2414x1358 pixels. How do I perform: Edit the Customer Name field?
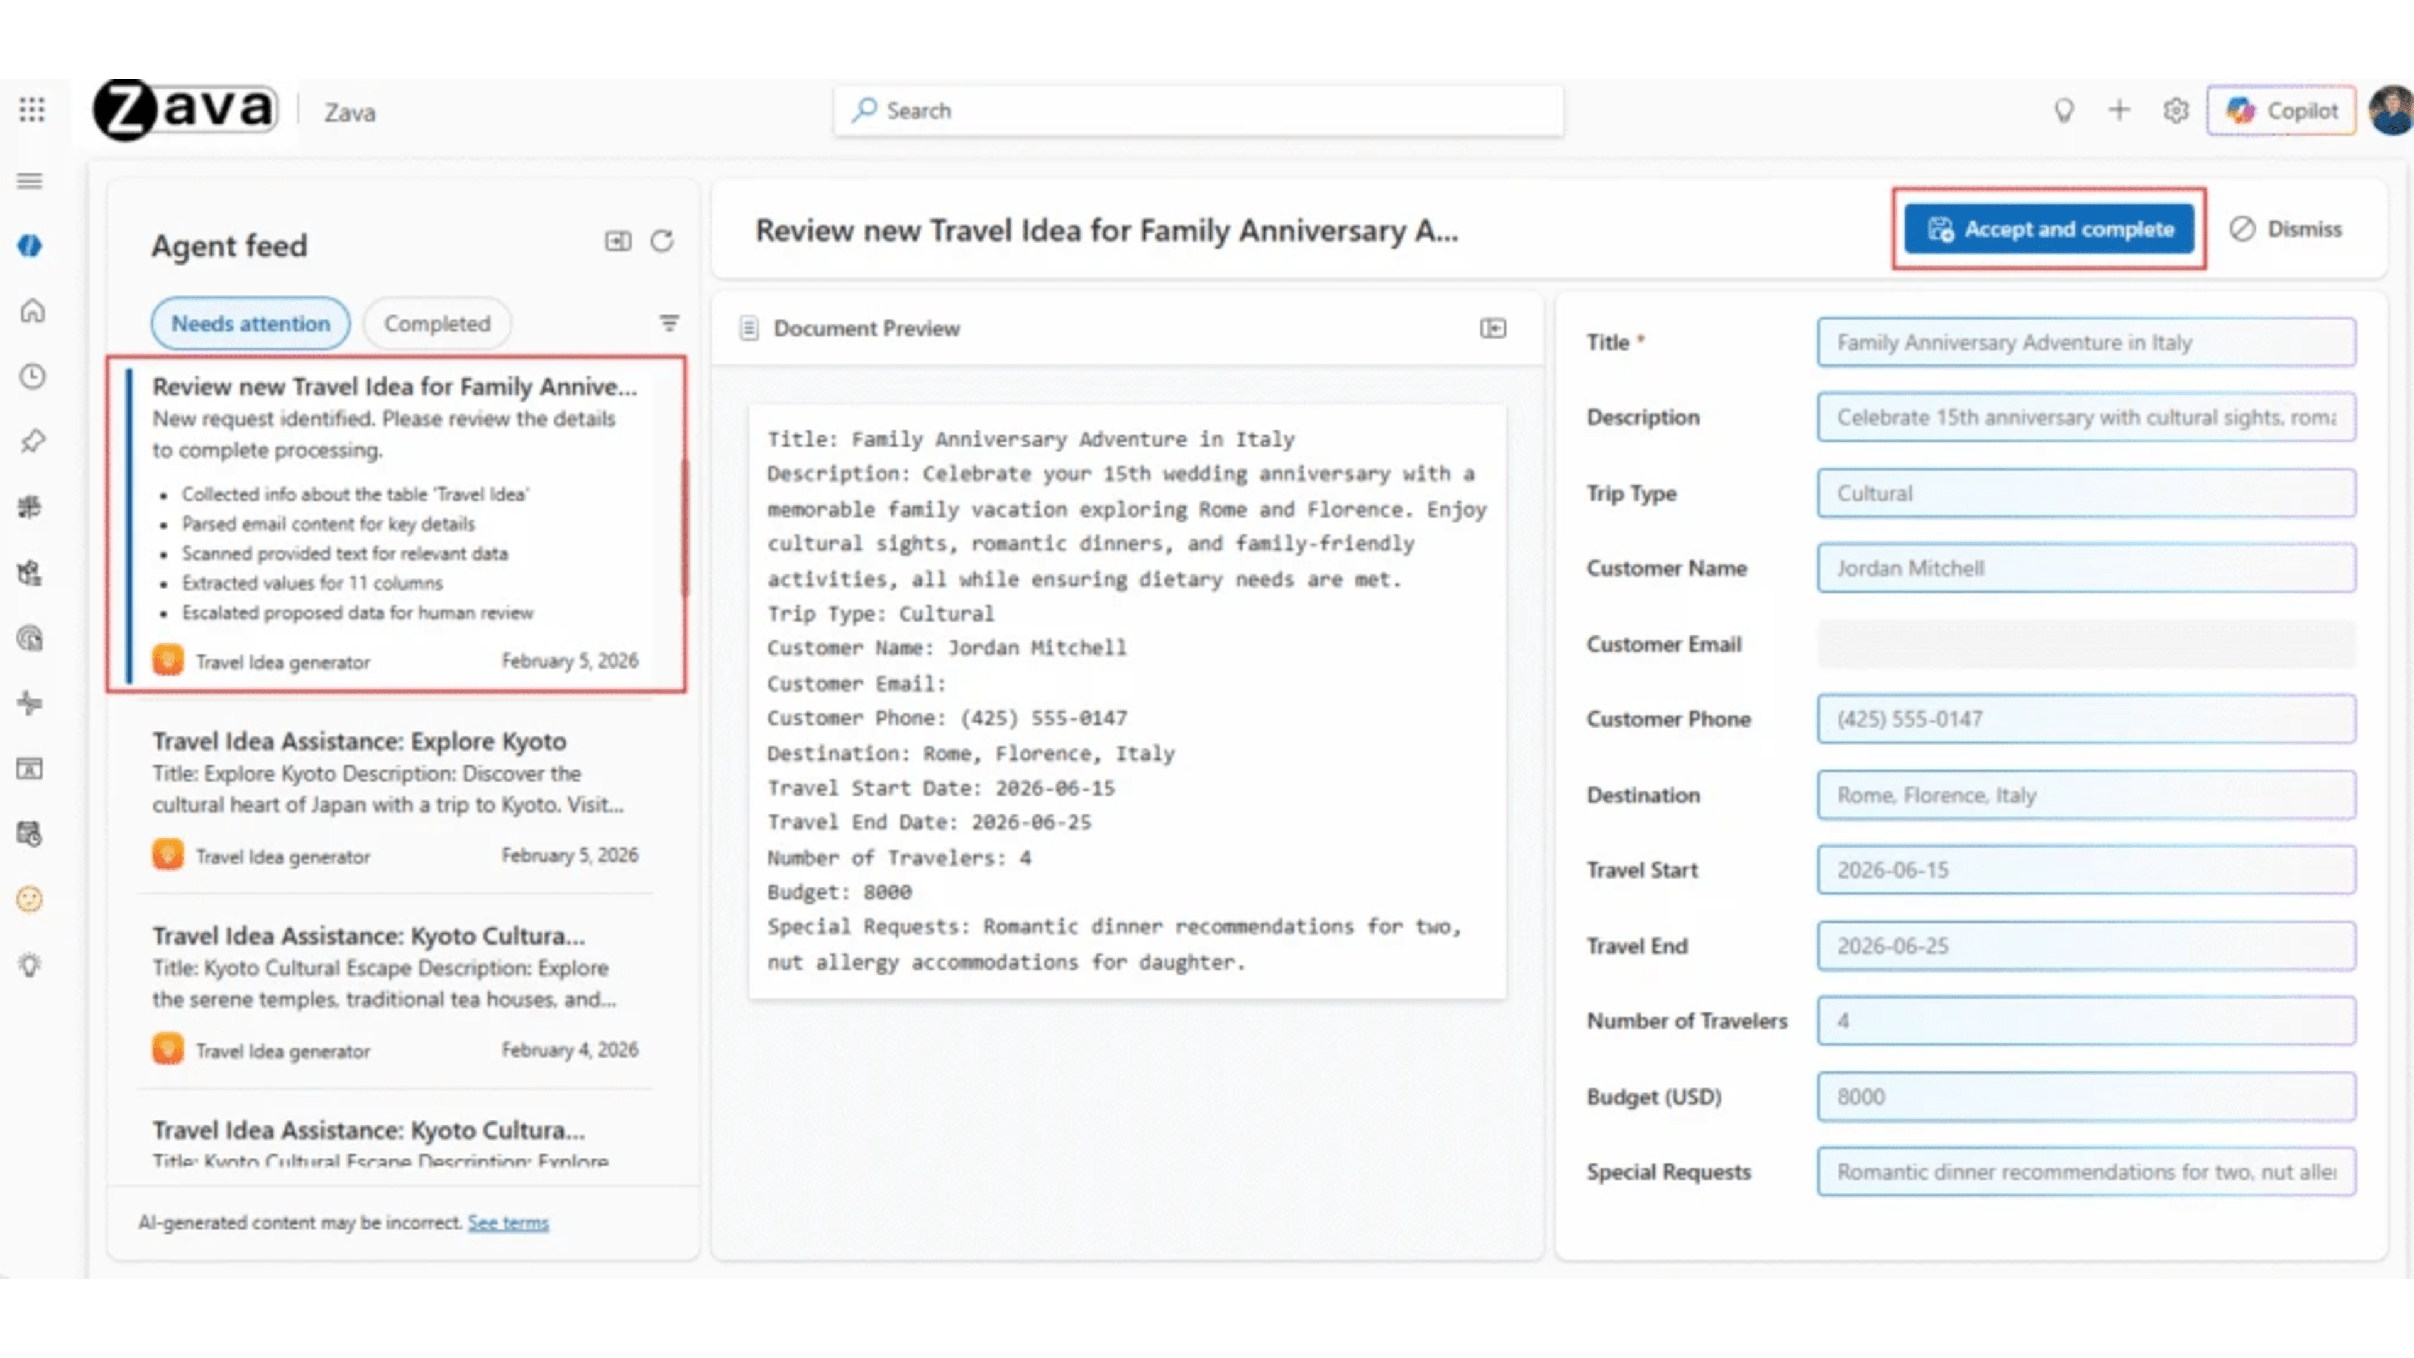click(x=2086, y=567)
